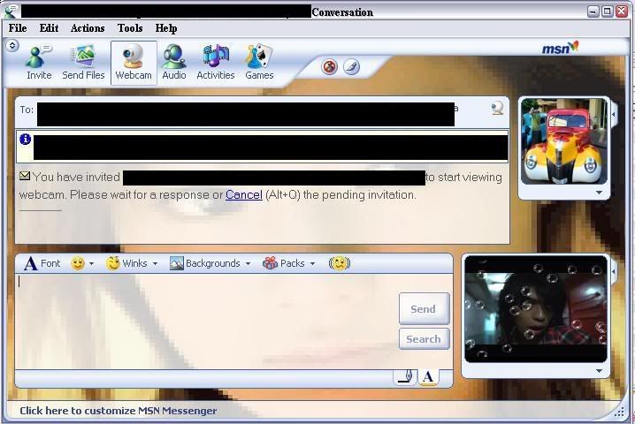Switch to text typing mode
Viewport: 635px width, 424px height.
[428, 377]
